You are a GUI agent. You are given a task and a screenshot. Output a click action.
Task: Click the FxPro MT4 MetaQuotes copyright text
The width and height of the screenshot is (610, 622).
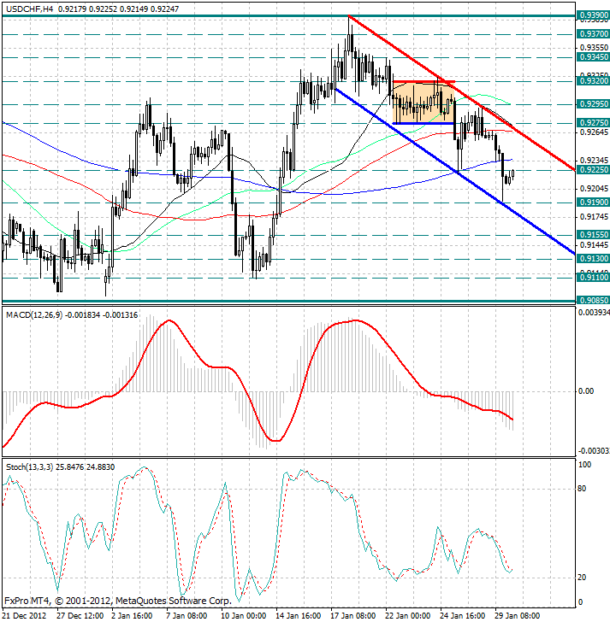pos(117,601)
